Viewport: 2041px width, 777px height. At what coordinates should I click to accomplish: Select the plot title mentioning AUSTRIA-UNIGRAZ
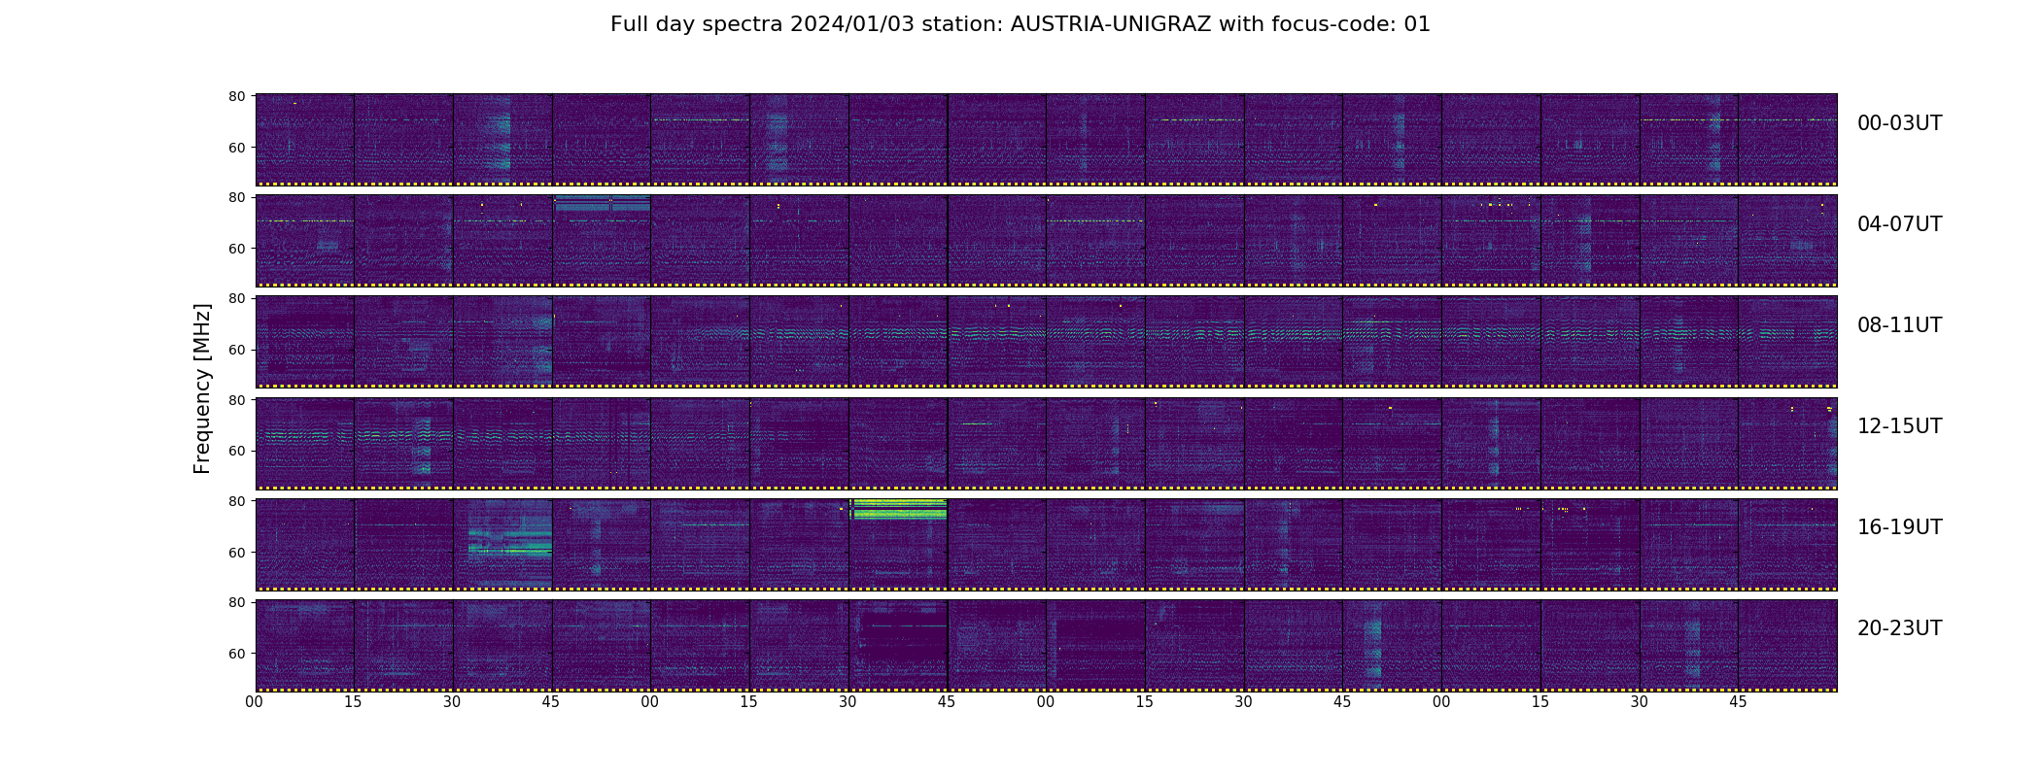tap(1020, 24)
